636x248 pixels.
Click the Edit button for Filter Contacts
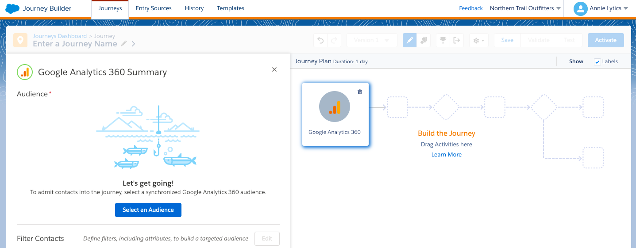[267, 239]
